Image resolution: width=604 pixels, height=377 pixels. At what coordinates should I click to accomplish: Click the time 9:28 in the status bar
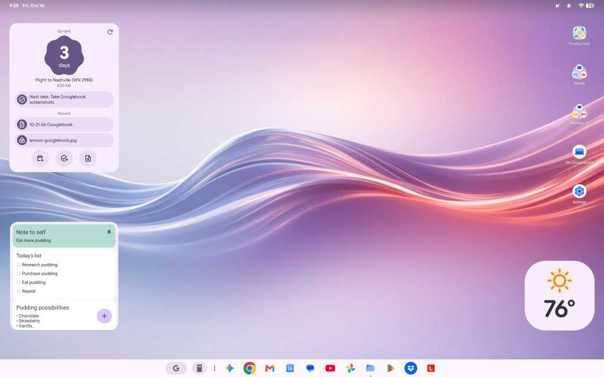[x=14, y=6]
